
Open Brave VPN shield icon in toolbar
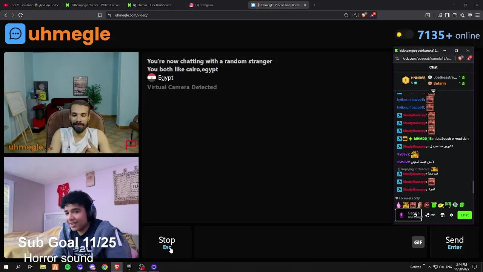(x=470, y=15)
